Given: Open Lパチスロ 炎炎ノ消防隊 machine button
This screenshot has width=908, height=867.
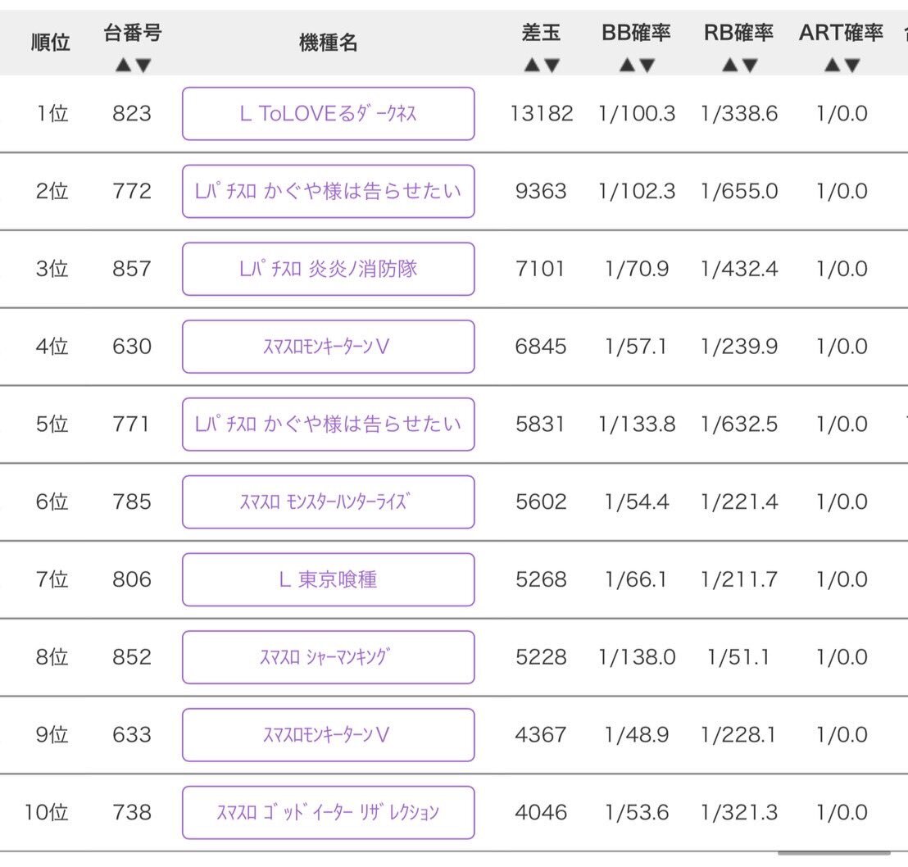Looking at the screenshot, I should click(x=329, y=269).
